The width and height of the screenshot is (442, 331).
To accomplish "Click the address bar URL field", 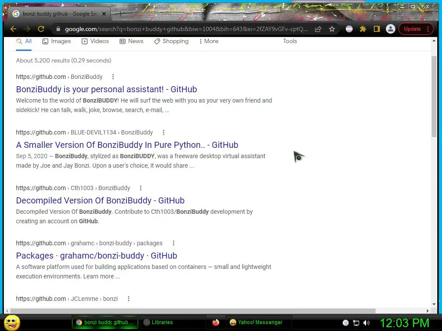I will (186, 29).
